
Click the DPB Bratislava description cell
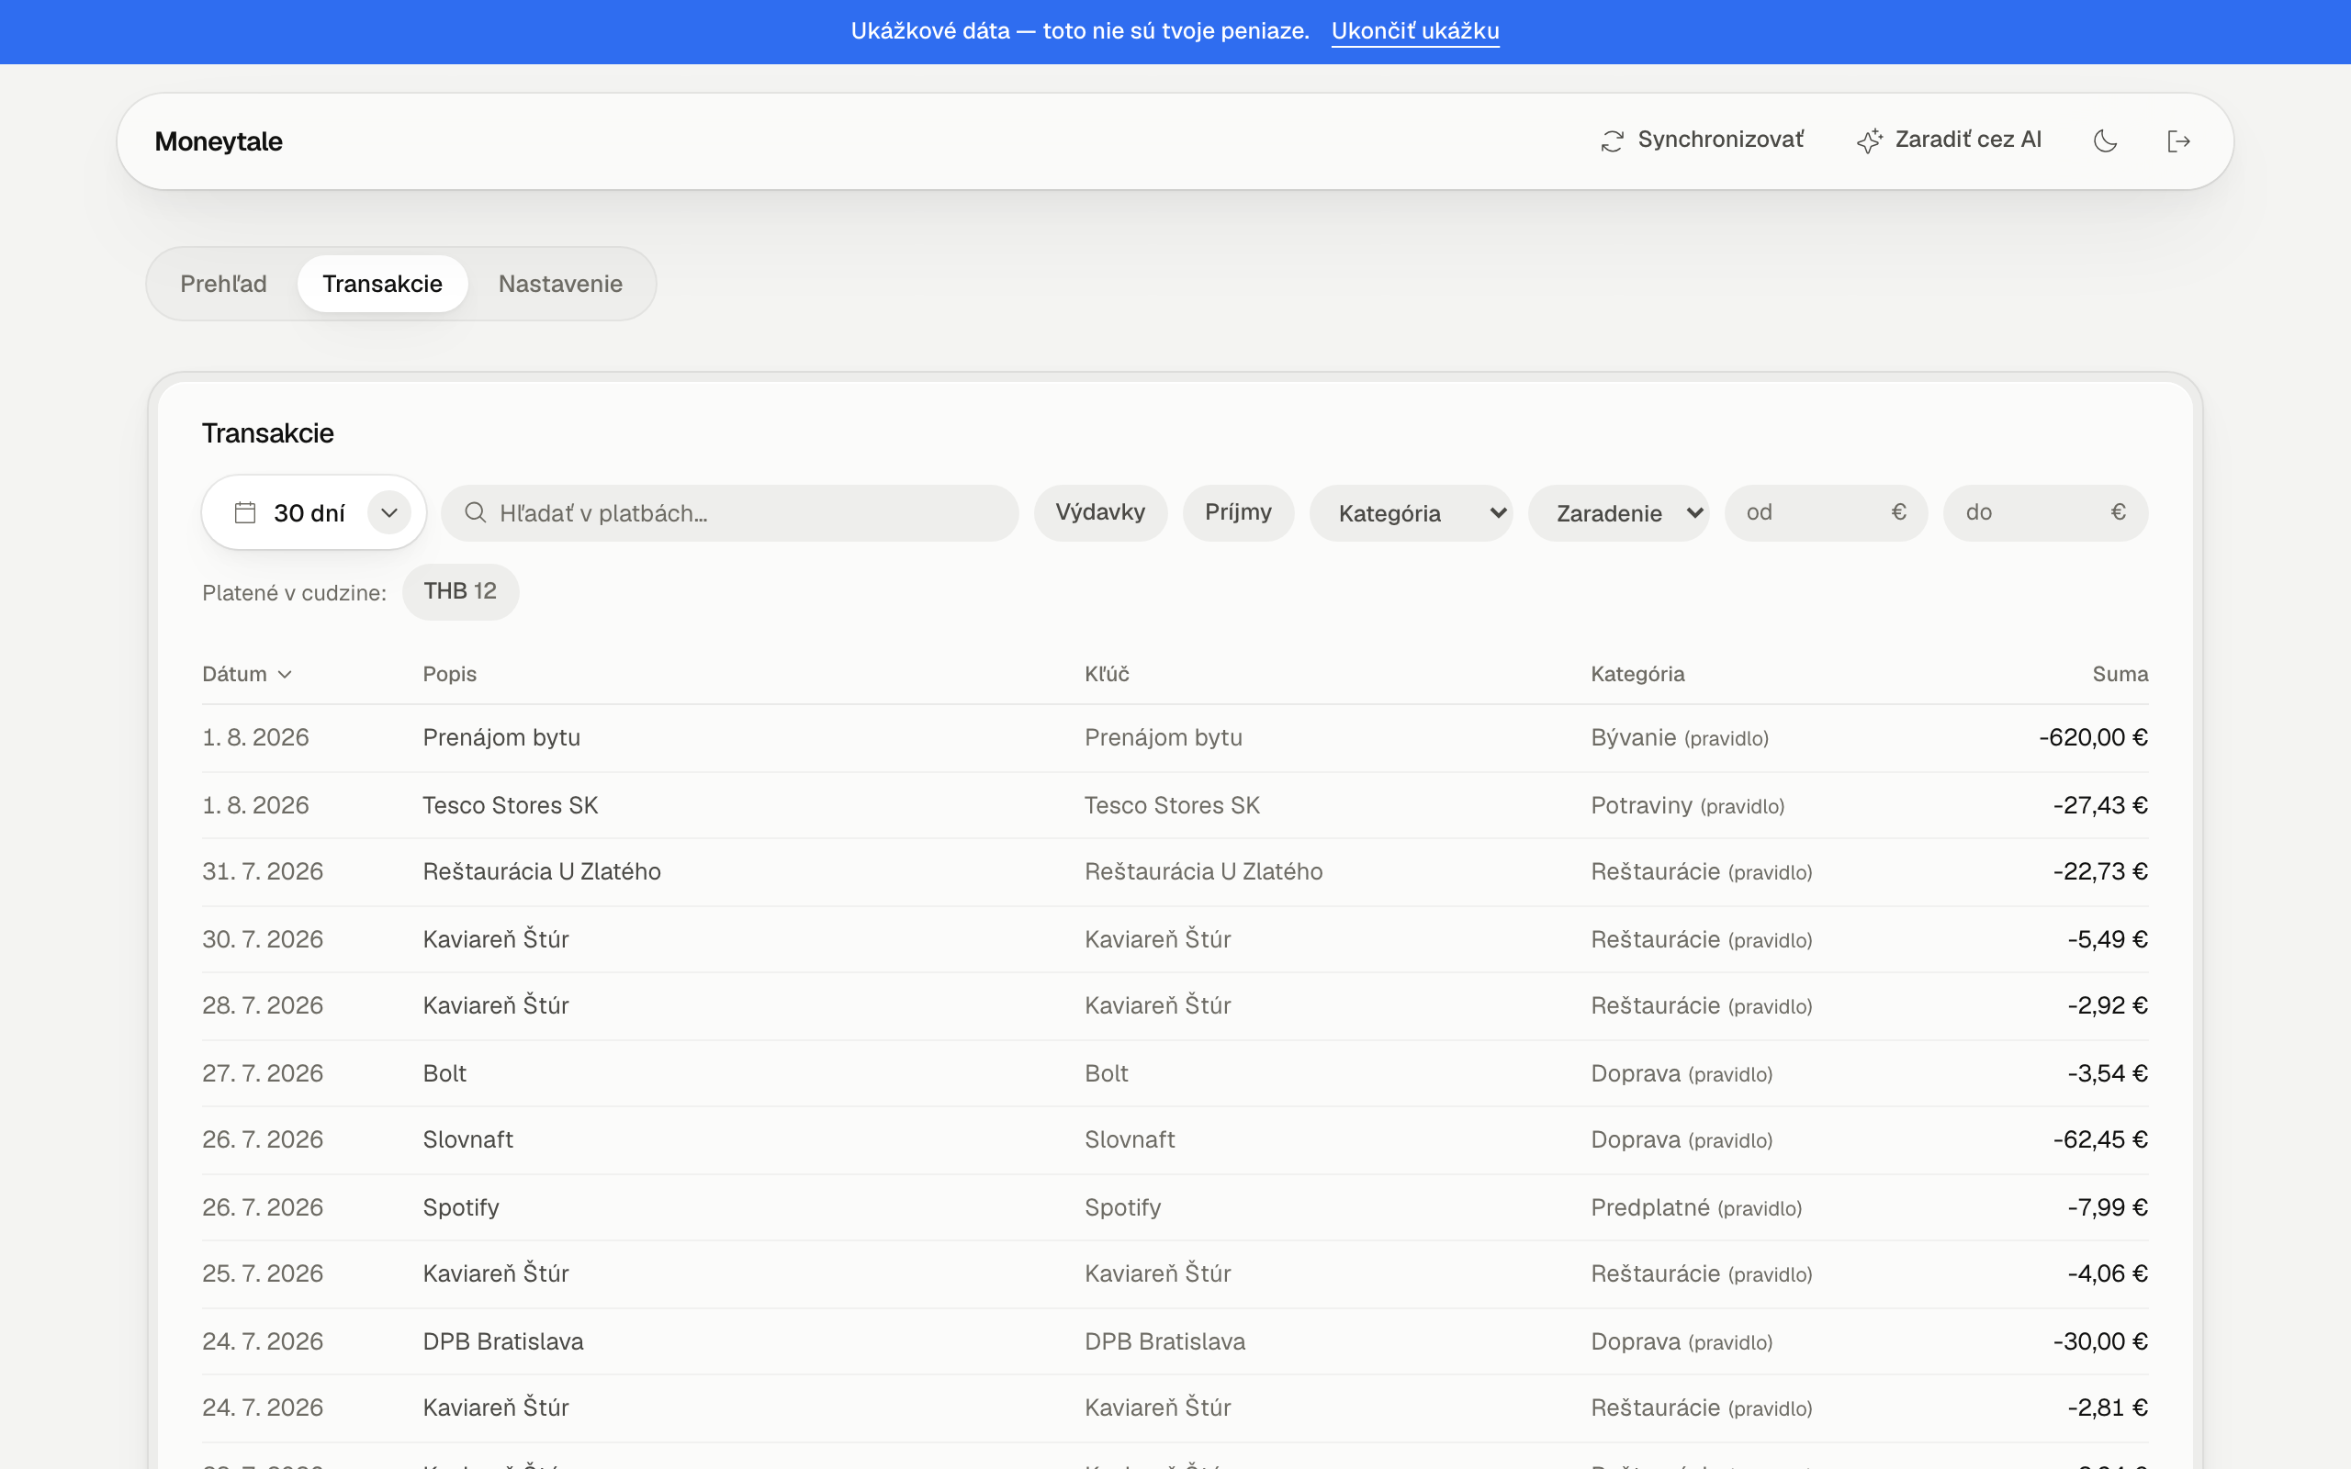(503, 1341)
